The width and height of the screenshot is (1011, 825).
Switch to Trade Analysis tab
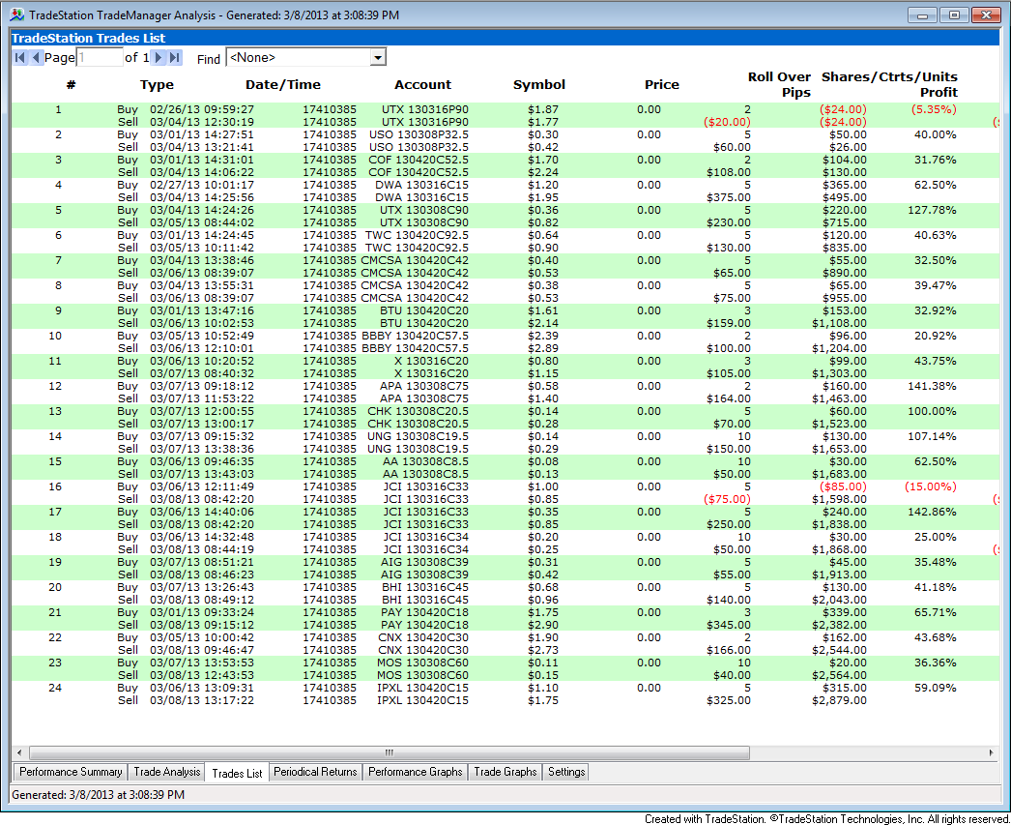[x=167, y=772]
